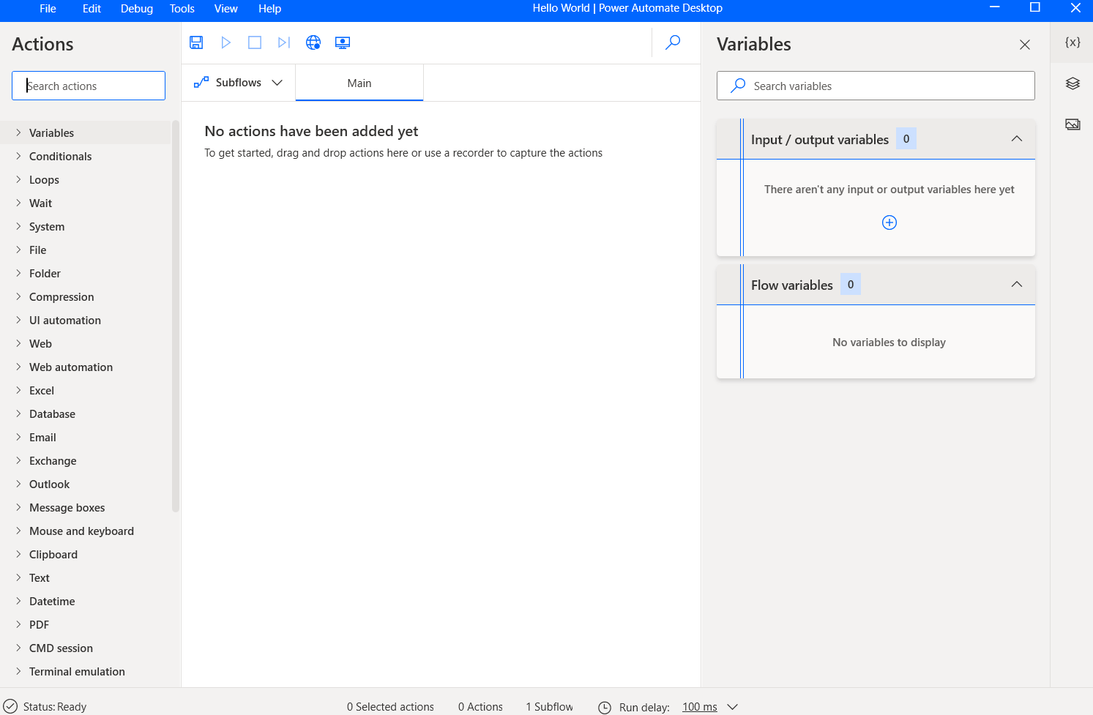Open the Images pane icon
The height and width of the screenshot is (715, 1093).
tap(1072, 124)
